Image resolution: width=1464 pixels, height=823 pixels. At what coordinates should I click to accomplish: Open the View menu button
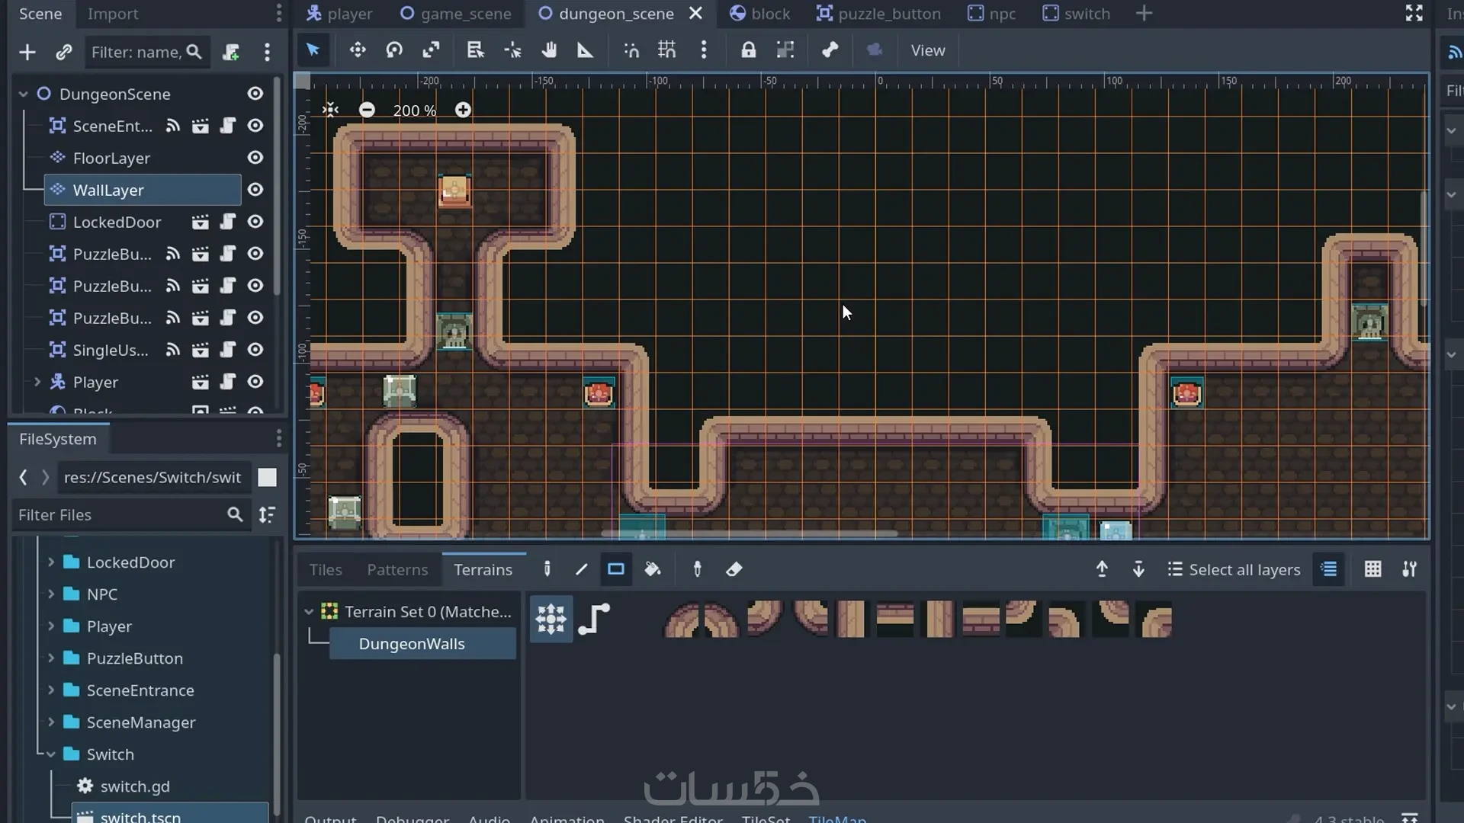pos(927,50)
